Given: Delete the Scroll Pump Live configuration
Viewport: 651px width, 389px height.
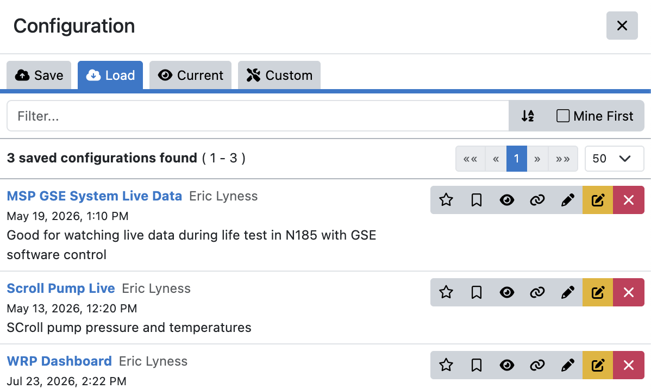Looking at the screenshot, I should pos(629,293).
